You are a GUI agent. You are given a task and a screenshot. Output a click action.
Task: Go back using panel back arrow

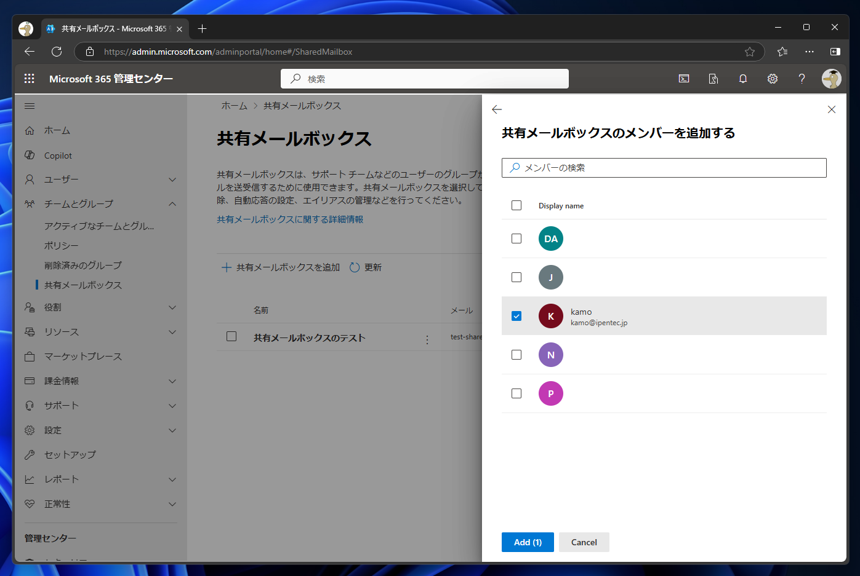coord(497,109)
